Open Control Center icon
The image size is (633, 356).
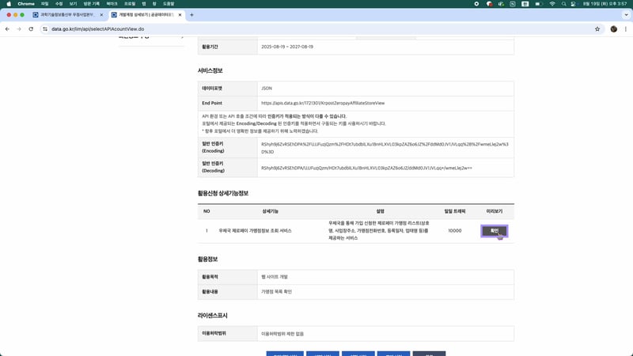tap(573, 4)
